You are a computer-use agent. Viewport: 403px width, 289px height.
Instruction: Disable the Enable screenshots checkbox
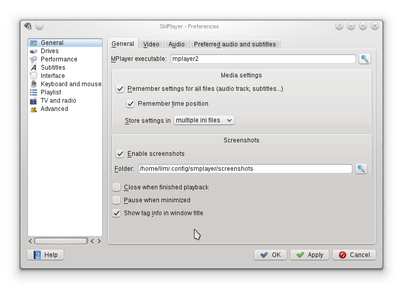coord(120,154)
